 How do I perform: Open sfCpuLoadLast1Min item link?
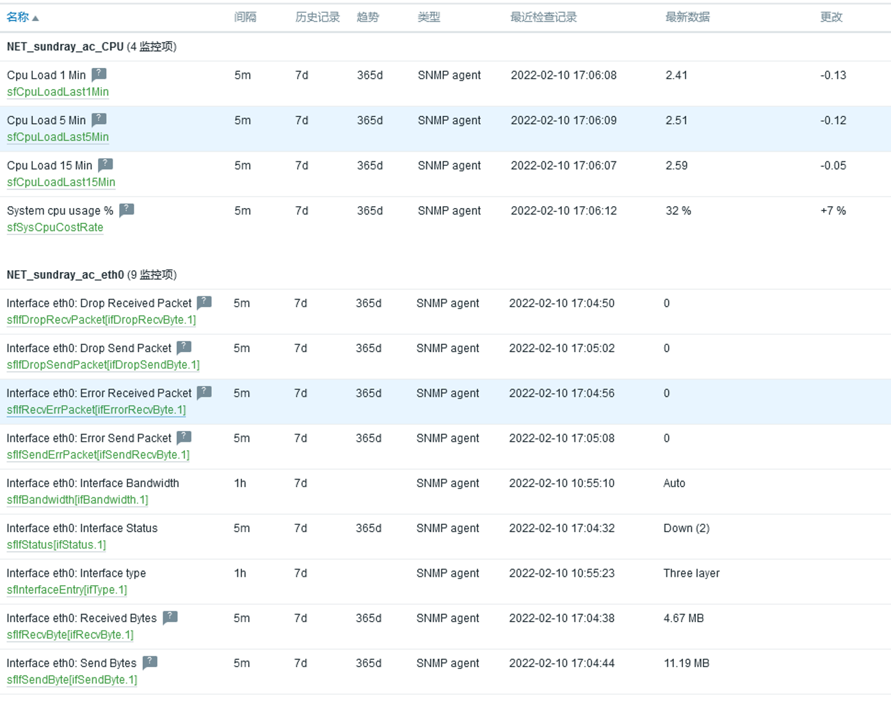coord(58,92)
